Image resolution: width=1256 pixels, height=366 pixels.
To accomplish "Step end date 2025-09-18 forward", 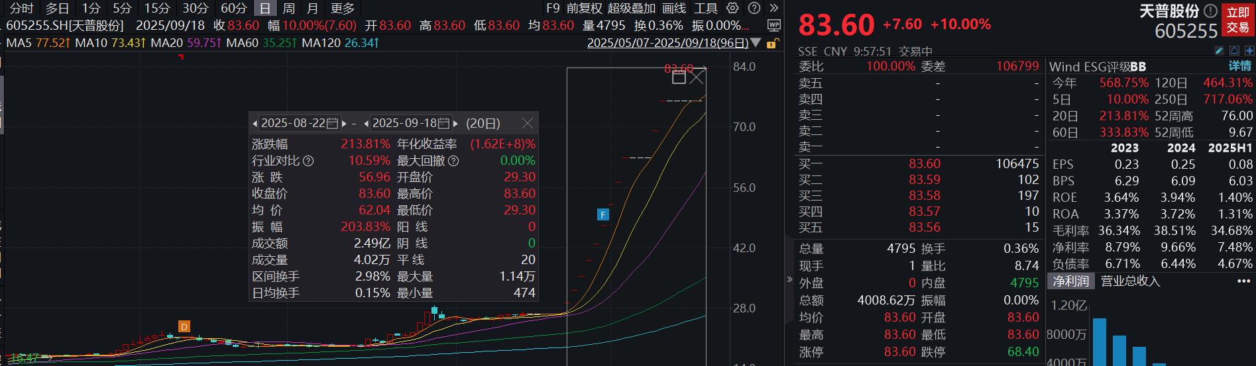I will click(x=455, y=124).
